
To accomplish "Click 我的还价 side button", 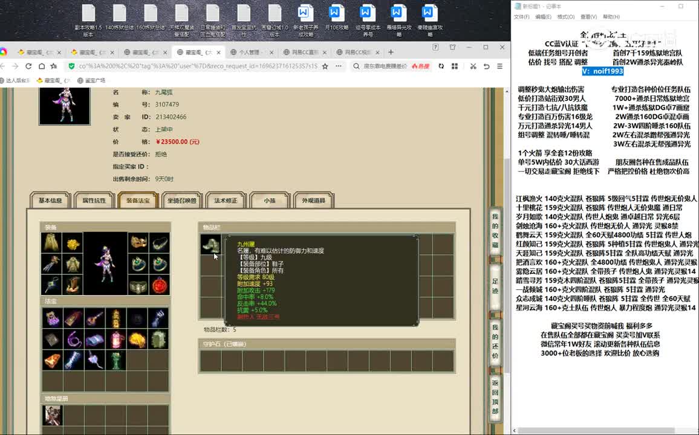I will [495, 342].
